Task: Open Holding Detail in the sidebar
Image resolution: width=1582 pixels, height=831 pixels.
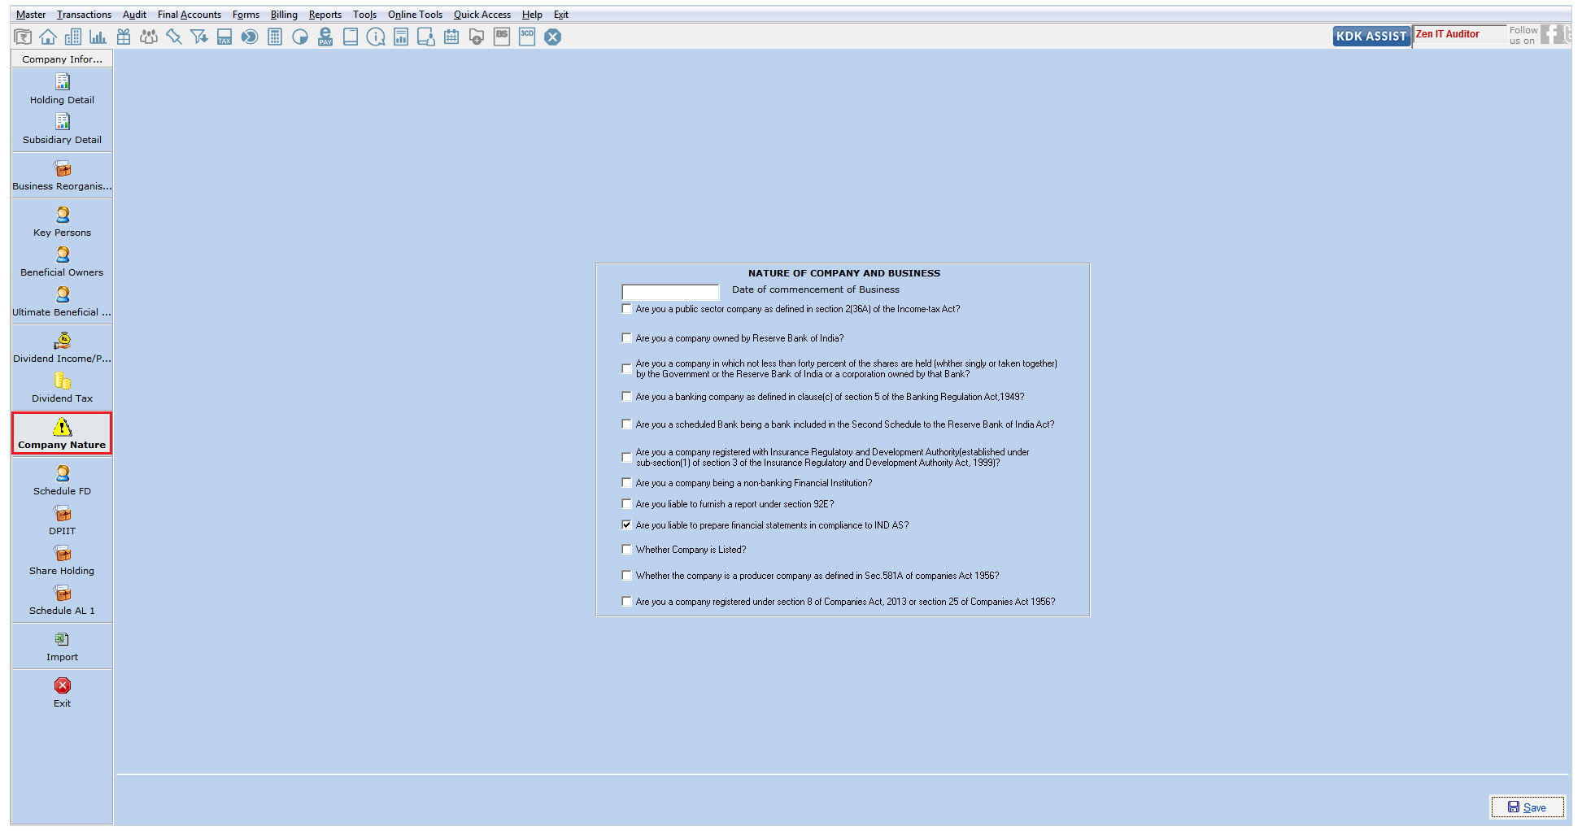Action: click(62, 89)
